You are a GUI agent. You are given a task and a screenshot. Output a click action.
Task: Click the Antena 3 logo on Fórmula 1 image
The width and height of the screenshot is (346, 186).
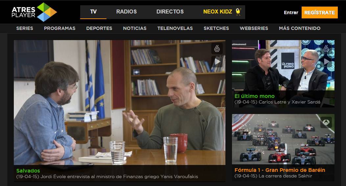point(326,122)
